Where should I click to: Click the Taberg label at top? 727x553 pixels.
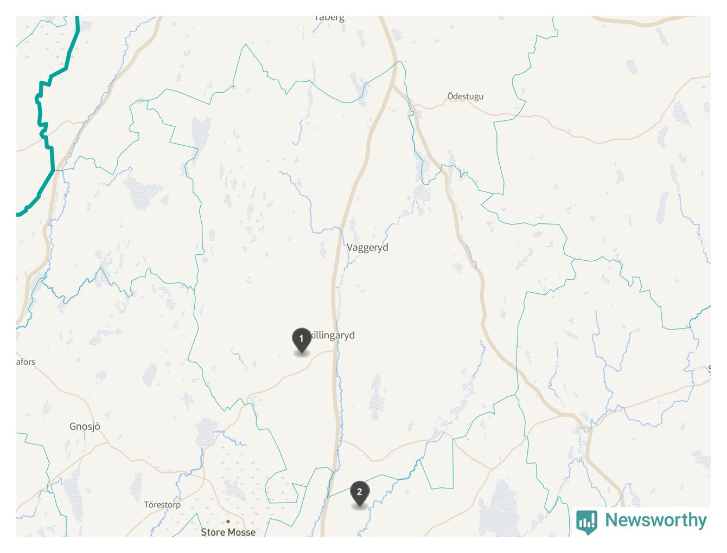pos(329,18)
